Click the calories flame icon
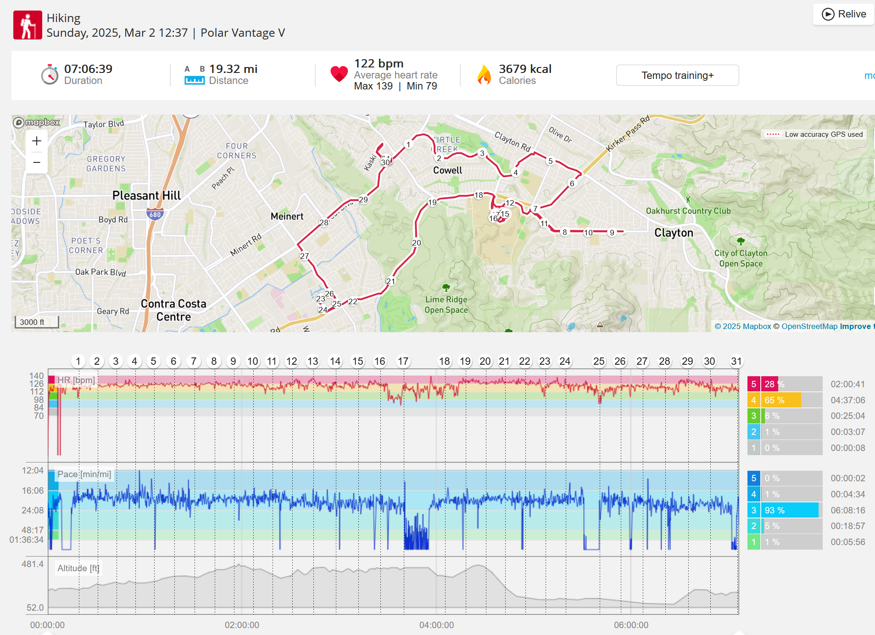This screenshot has width=875, height=635. pyautogui.click(x=484, y=75)
